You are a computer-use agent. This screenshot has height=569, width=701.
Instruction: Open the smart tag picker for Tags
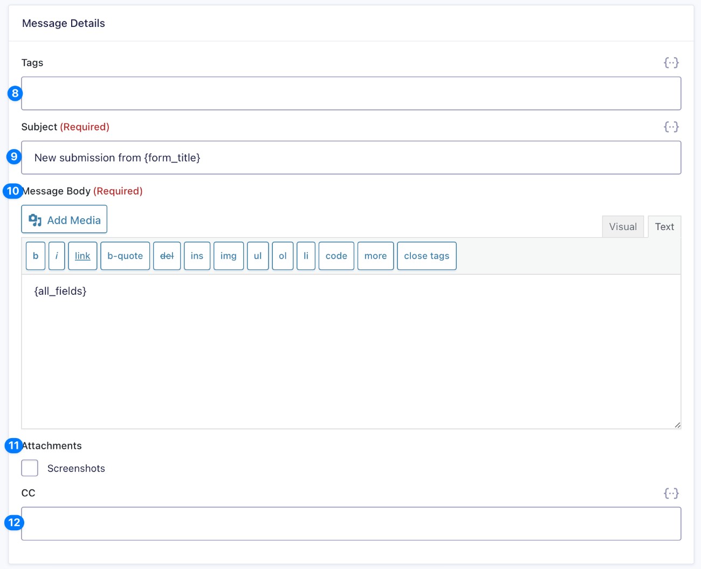click(x=671, y=63)
